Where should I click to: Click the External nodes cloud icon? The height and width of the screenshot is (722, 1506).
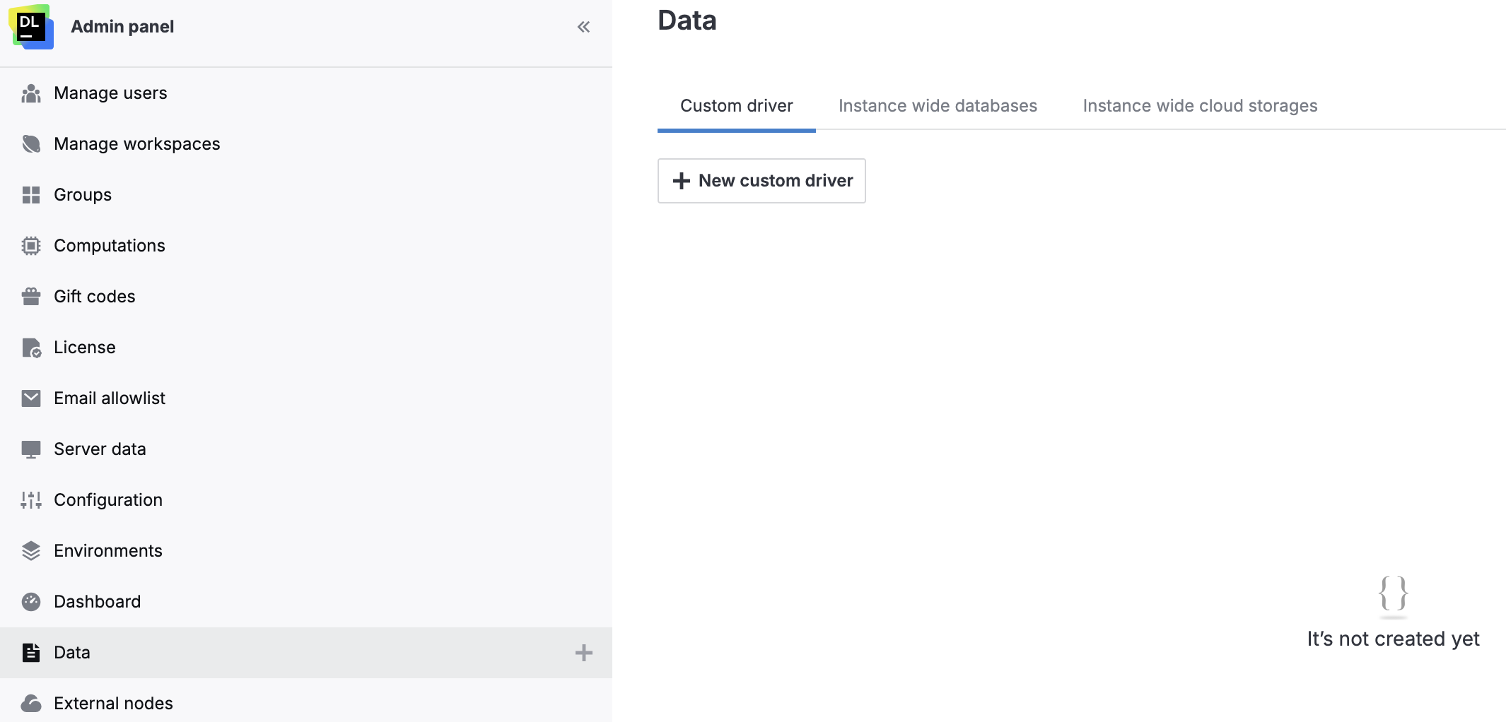pyautogui.click(x=31, y=703)
